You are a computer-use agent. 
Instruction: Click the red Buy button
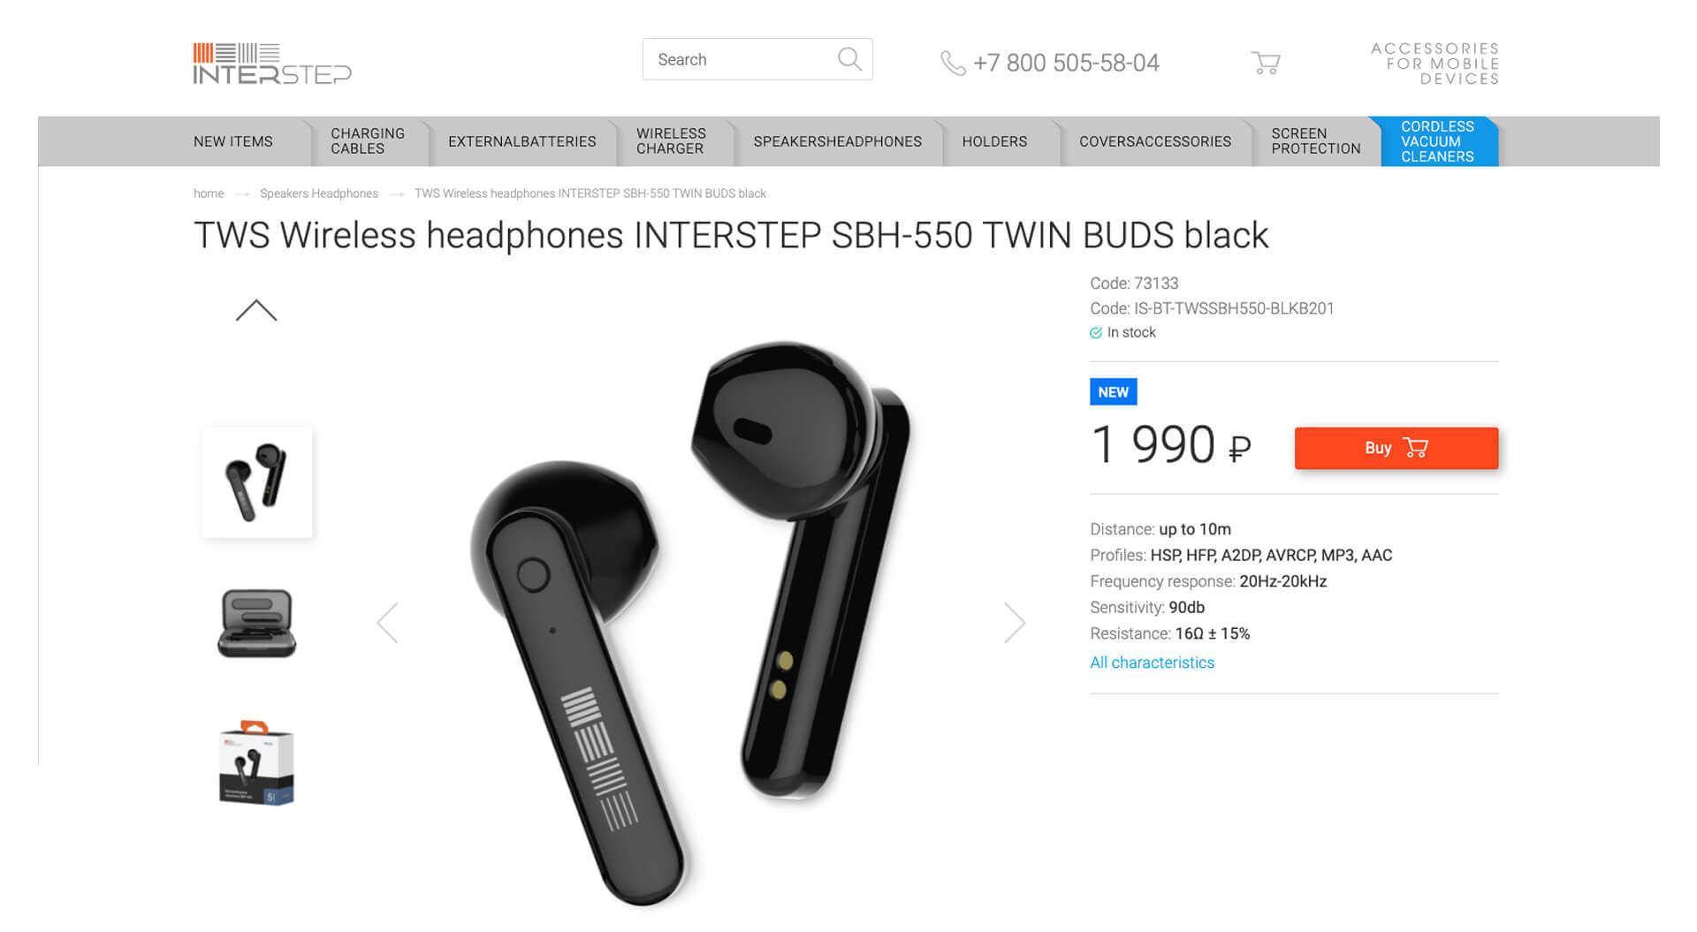[1396, 448]
